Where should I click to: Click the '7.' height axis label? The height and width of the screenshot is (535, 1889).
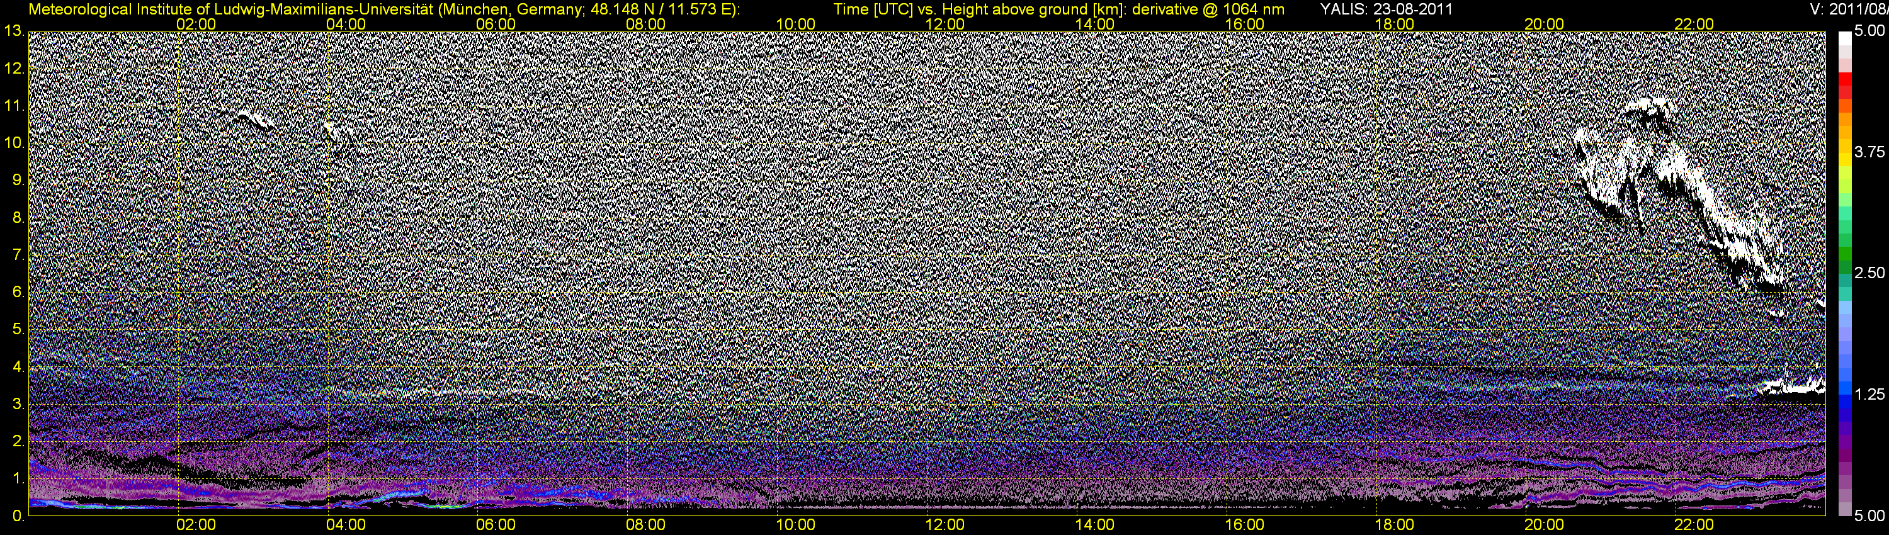click(18, 255)
